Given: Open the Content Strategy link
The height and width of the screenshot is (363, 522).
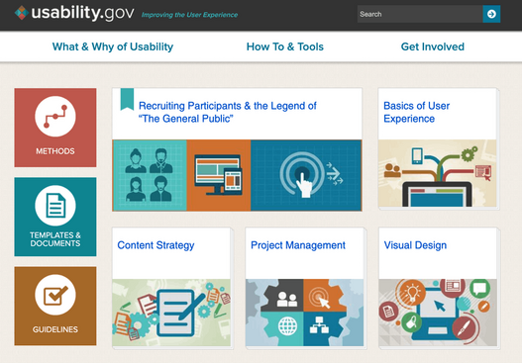Looking at the screenshot, I should click(156, 245).
